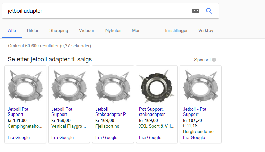Expand the Mer menu
Viewport: 265px width, 152px height.
click(x=136, y=30)
